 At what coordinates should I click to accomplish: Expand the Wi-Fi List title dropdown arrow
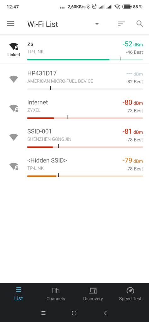[x=97, y=24]
